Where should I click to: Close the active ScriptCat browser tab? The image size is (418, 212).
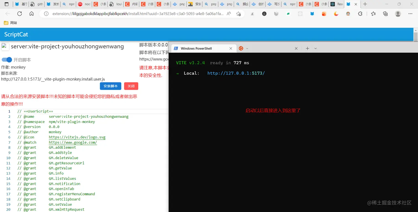(x=356, y=4)
